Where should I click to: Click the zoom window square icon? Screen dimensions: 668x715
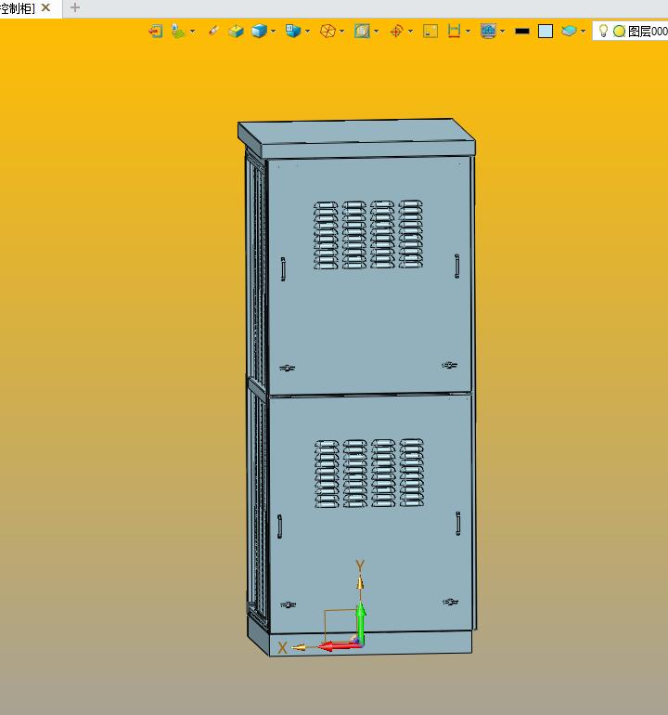coord(430,31)
